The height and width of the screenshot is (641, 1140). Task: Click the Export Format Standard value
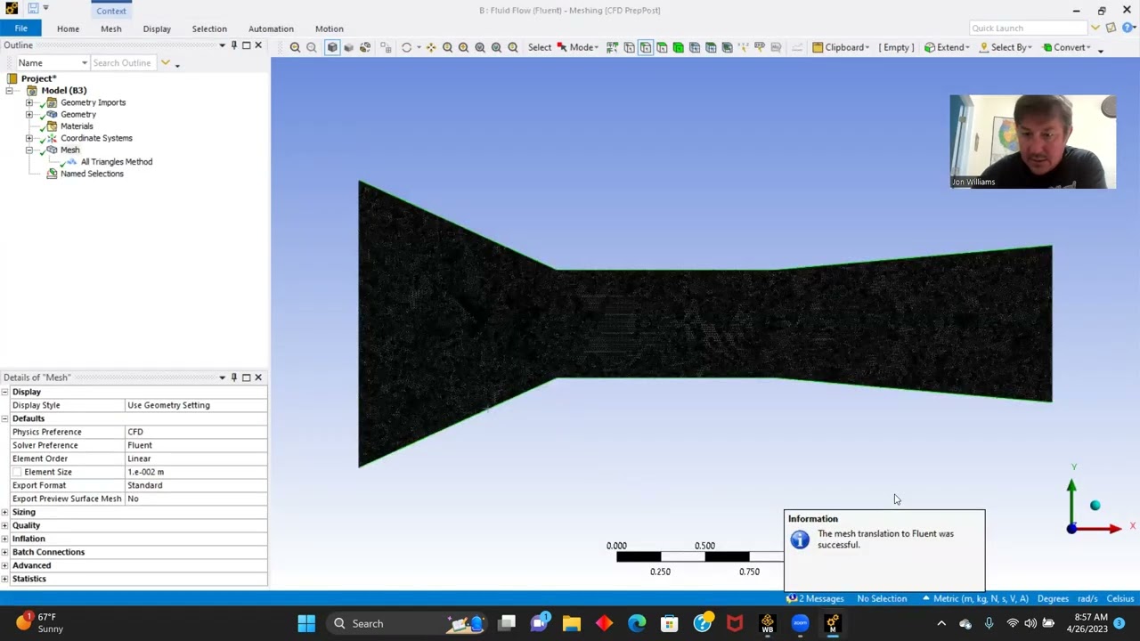click(x=196, y=485)
